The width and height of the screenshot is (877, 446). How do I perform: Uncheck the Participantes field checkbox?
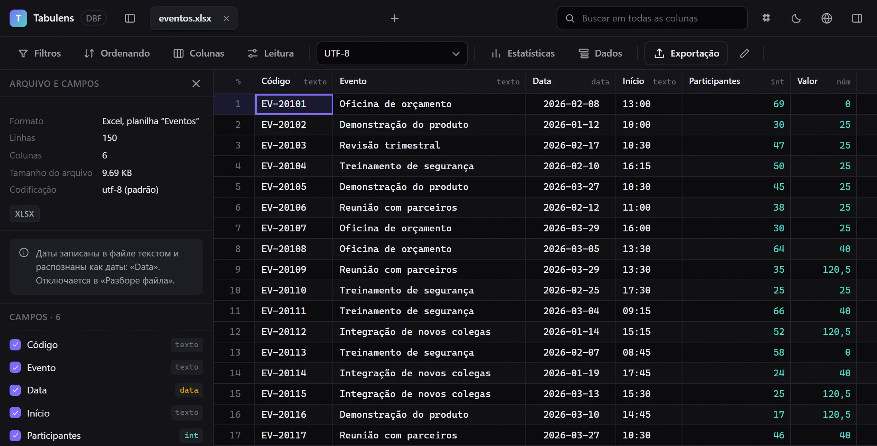[15, 436]
